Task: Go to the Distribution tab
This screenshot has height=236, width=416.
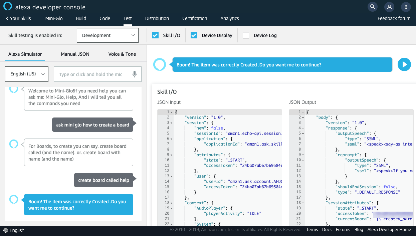Action: (157, 18)
